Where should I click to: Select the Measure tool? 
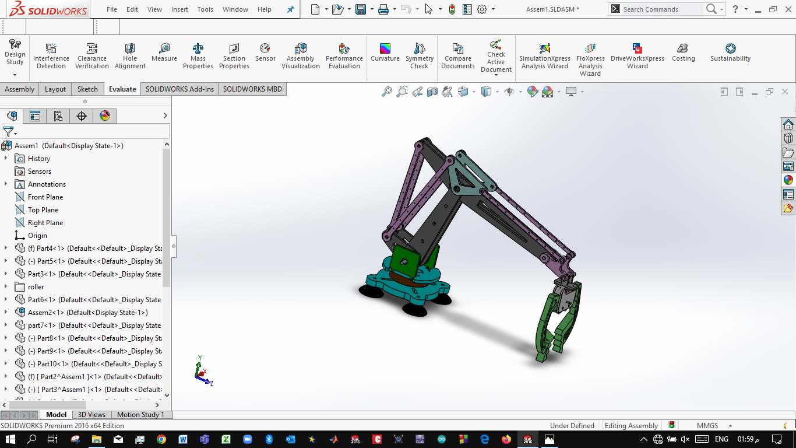(x=164, y=52)
